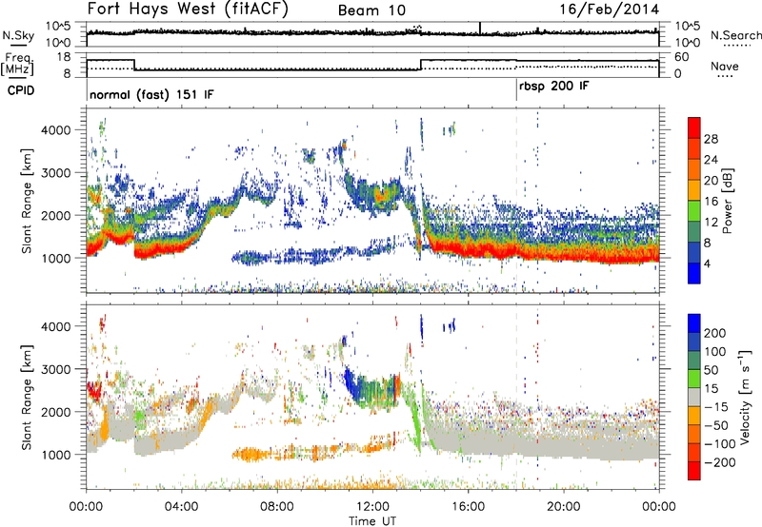Click the '4000' tick in the power panel
The width and height of the screenshot is (762, 527).
click(x=55, y=130)
